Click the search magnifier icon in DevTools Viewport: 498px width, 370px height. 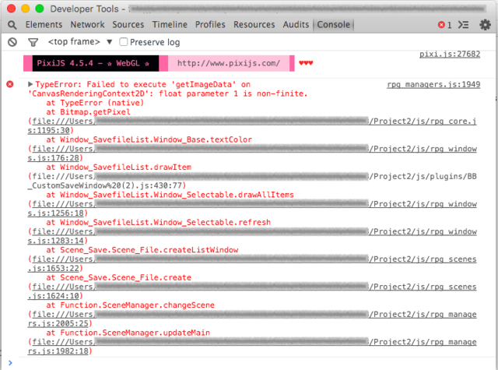pos(12,25)
